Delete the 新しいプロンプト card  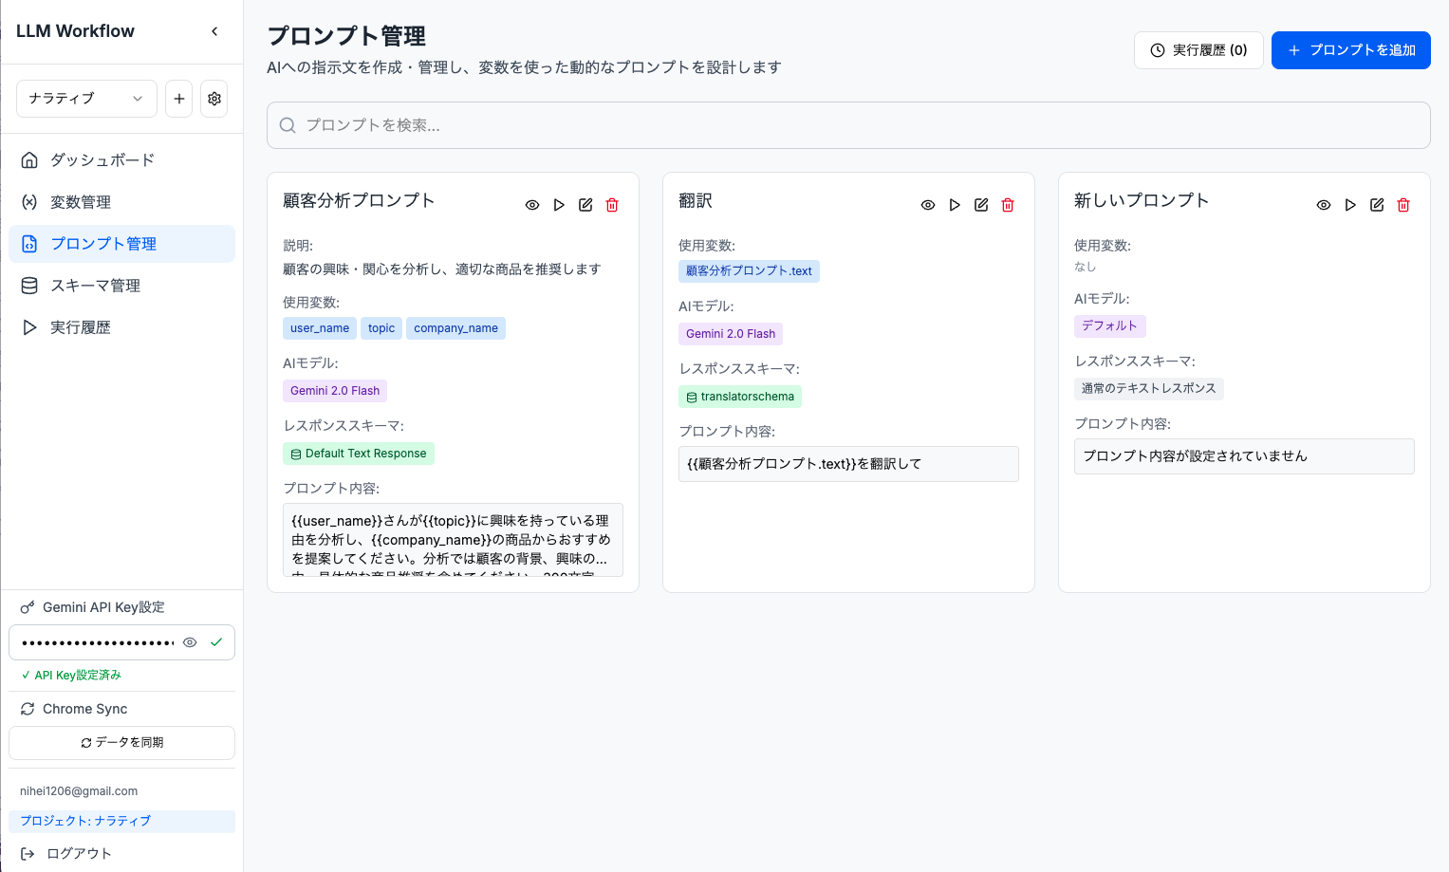coord(1403,205)
